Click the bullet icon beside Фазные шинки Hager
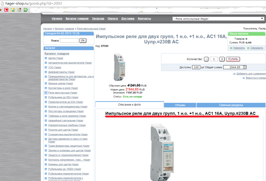This screenshot has width=266, height=181. coord(46,83)
